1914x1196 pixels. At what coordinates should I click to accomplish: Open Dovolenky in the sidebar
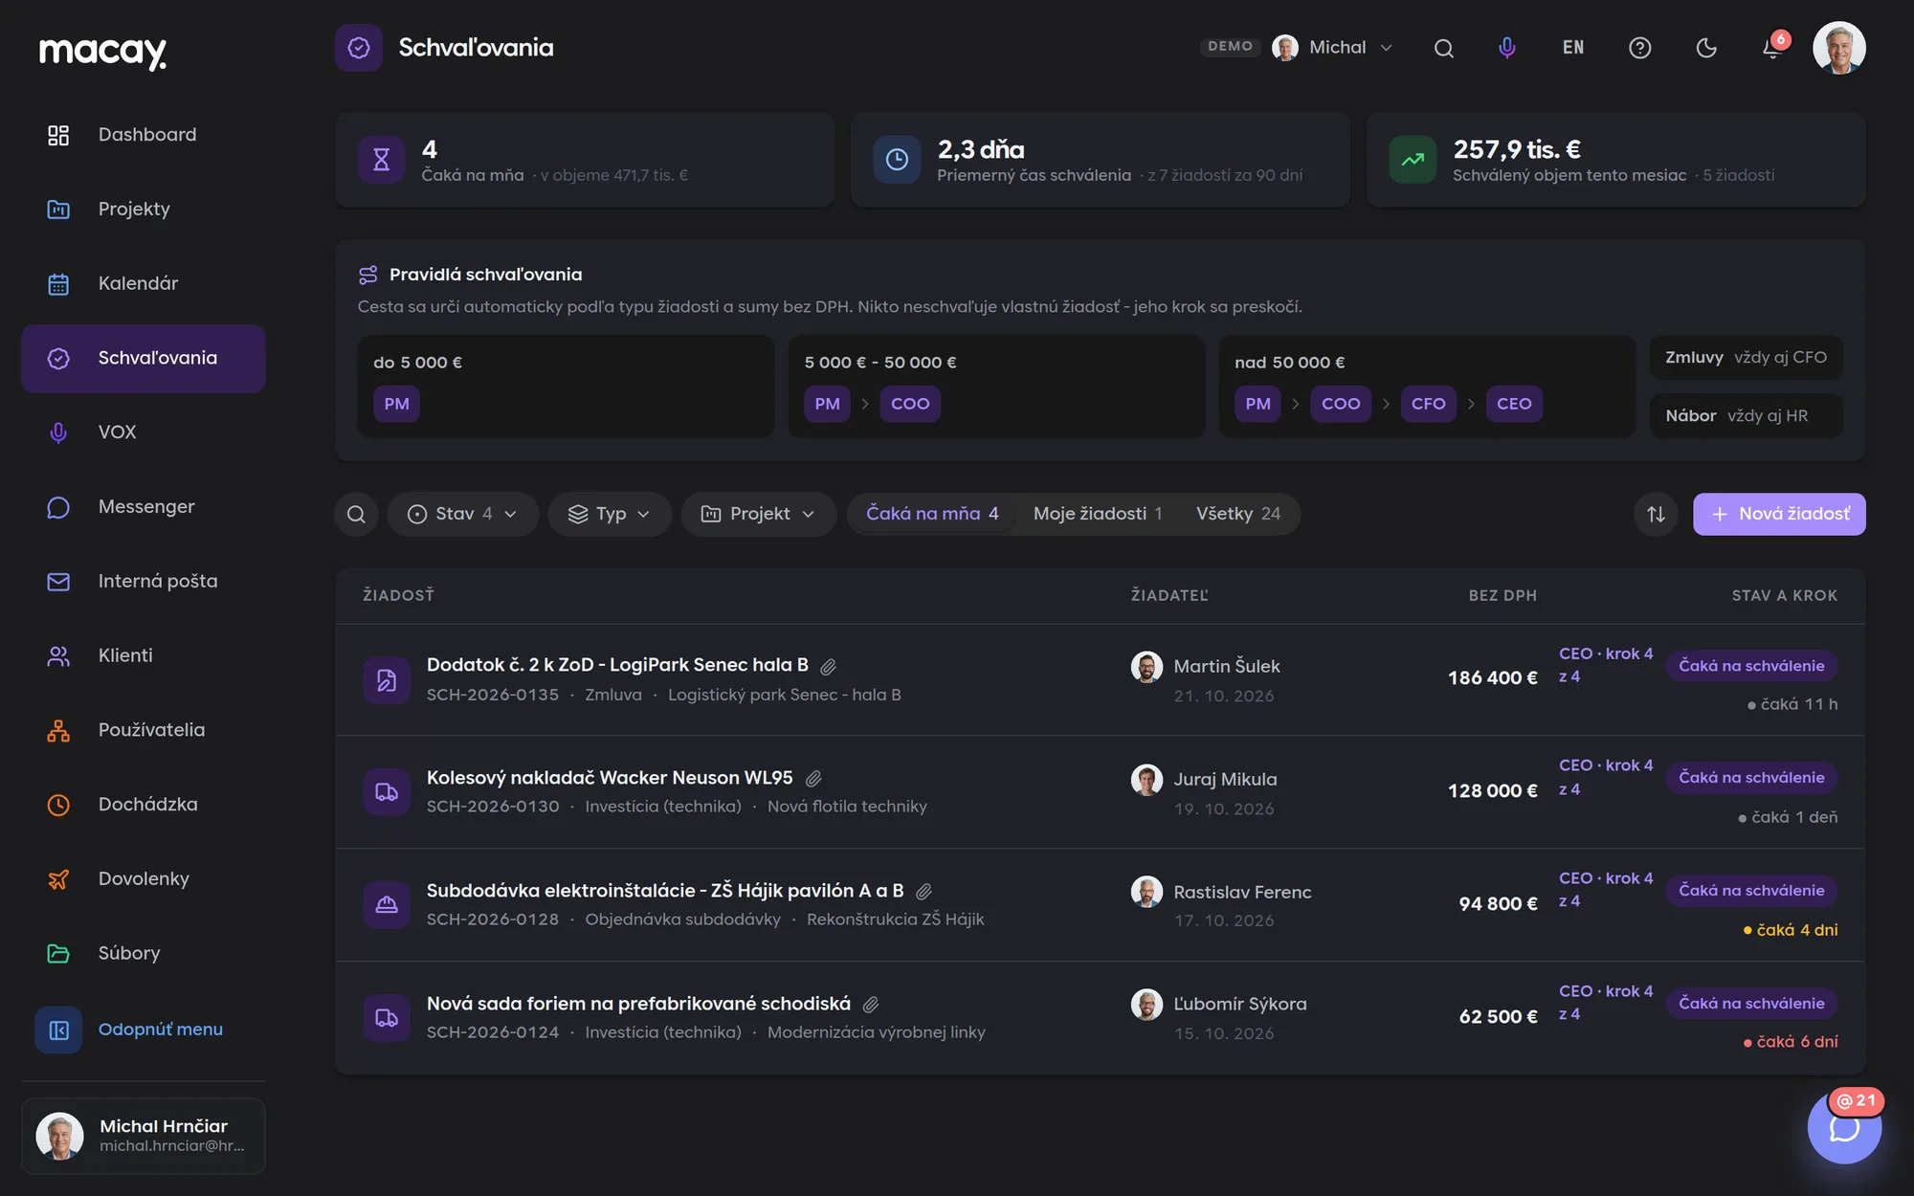tap(144, 879)
